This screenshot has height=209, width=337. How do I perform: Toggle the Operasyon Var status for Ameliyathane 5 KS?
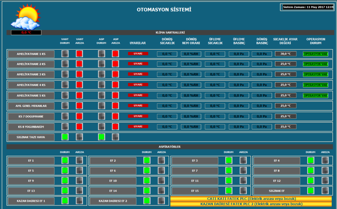click(x=316, y=95)
